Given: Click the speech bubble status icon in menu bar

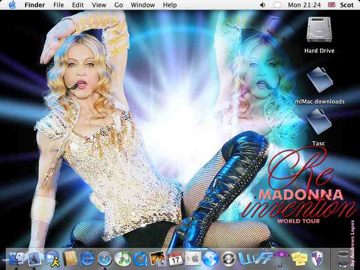Looking at the screenshot, I should tap(277, 5).
